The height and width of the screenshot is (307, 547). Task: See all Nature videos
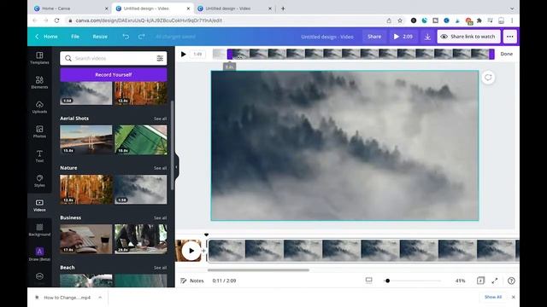pos(160,168)
